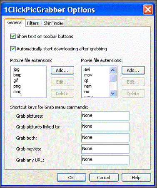Click the movie list scroll down arrow
The image size is (157, 188).
(113, 93)
